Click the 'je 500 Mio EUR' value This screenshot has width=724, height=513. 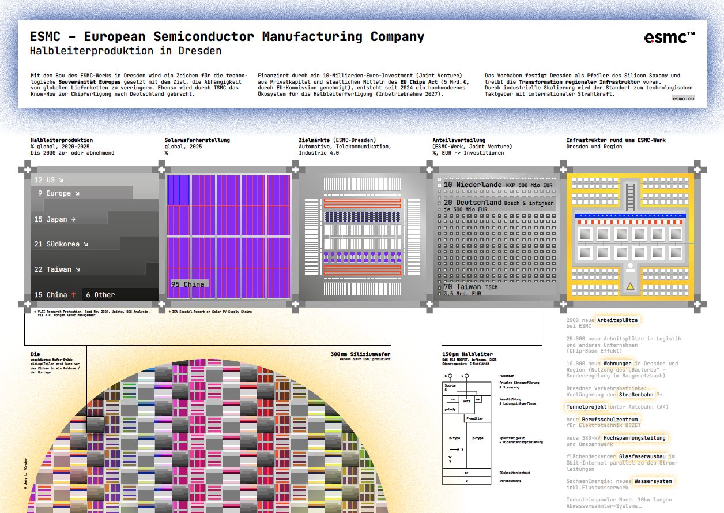coord(465,209)
